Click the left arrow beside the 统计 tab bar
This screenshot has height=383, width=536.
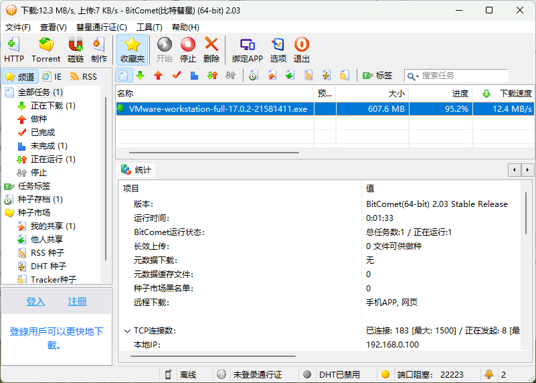click(515, 169)
